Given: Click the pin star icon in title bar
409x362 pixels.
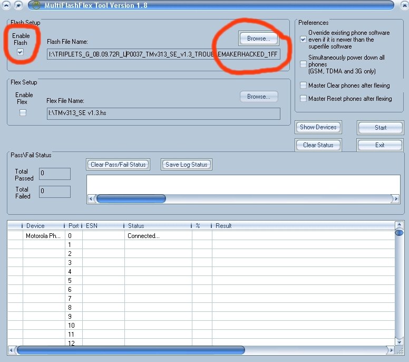Looking at the screenshot, I should tap(18, 5).
